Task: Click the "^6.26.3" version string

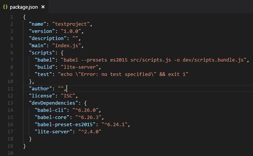Action: click(x=88, y=118)
